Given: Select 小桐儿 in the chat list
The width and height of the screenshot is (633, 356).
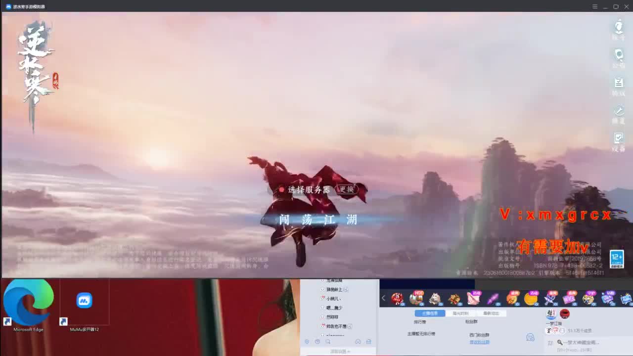Looking at the screenshot, I should (333, 299).
